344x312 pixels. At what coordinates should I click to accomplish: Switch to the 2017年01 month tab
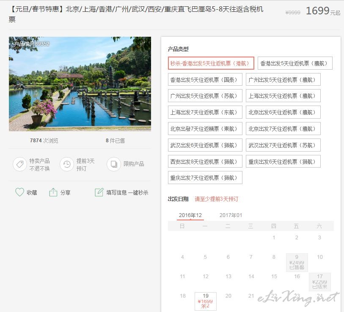coord(231,215)
